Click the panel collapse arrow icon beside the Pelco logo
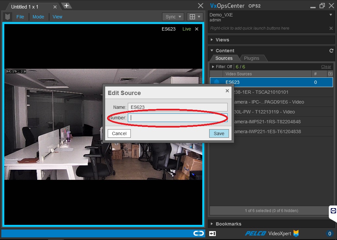337x240 pixels. (x=212, y=233)
